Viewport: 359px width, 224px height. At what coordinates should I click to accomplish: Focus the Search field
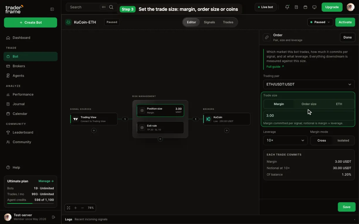(x=92, y=7)
